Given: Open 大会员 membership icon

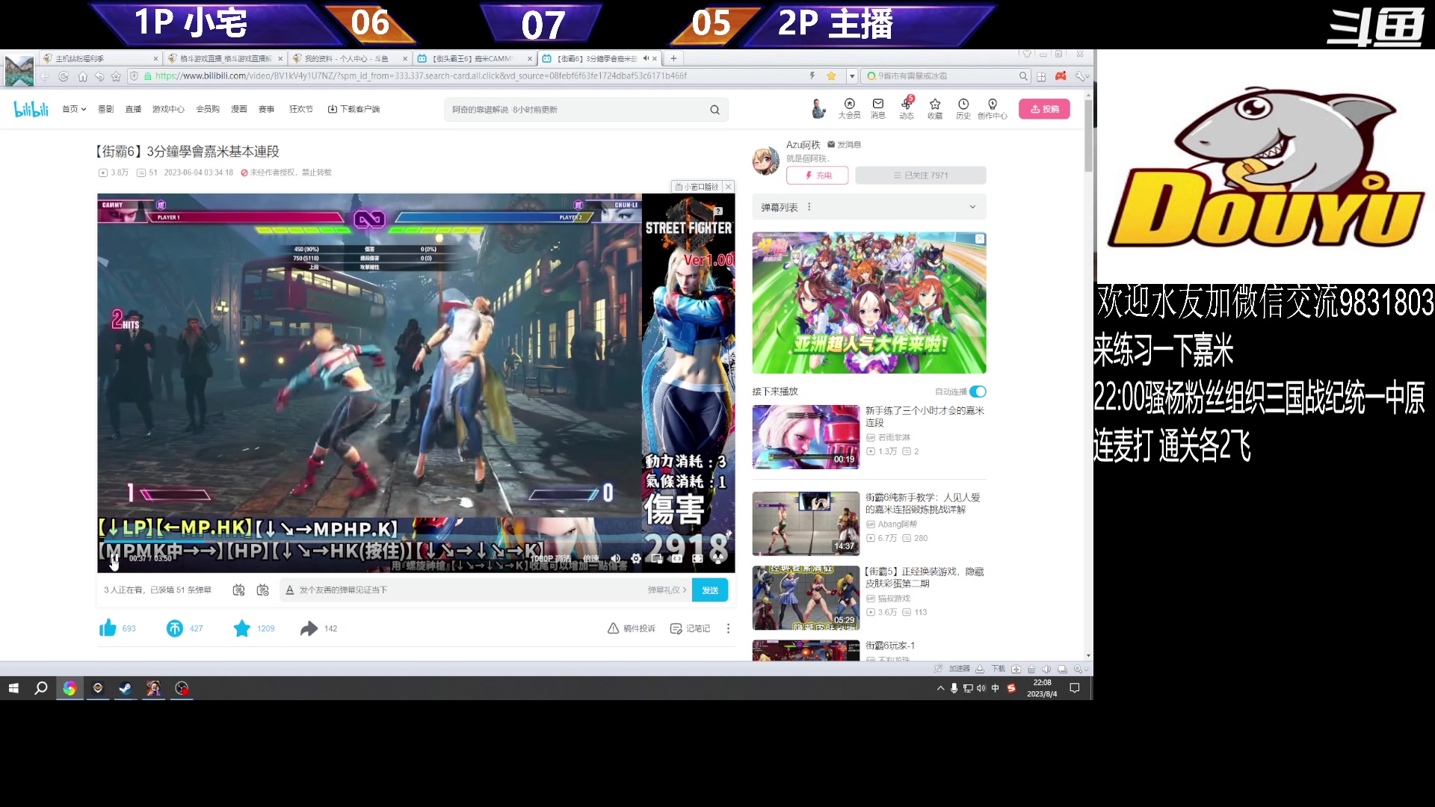Looking at the screenshot, I should point(849,108).
